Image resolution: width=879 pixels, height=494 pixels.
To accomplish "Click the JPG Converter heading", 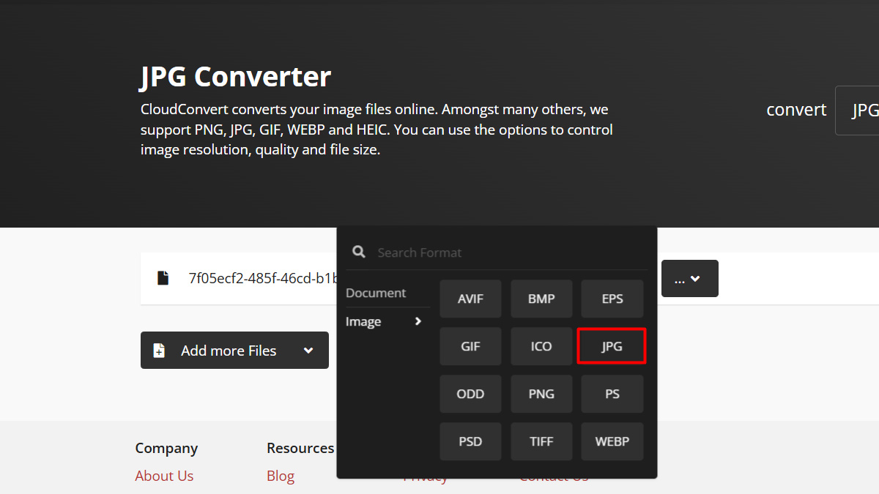I will click(236, 77).
